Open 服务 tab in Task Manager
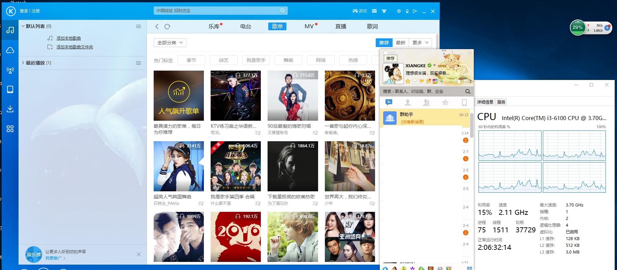This screenshot has width=617, height=270. [x=501, y=102]
